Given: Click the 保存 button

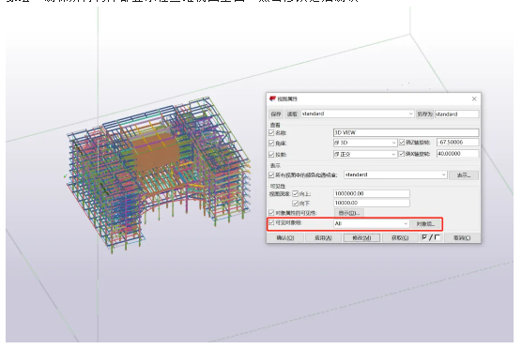Looking at the screenshot, I should click(276, 114).
